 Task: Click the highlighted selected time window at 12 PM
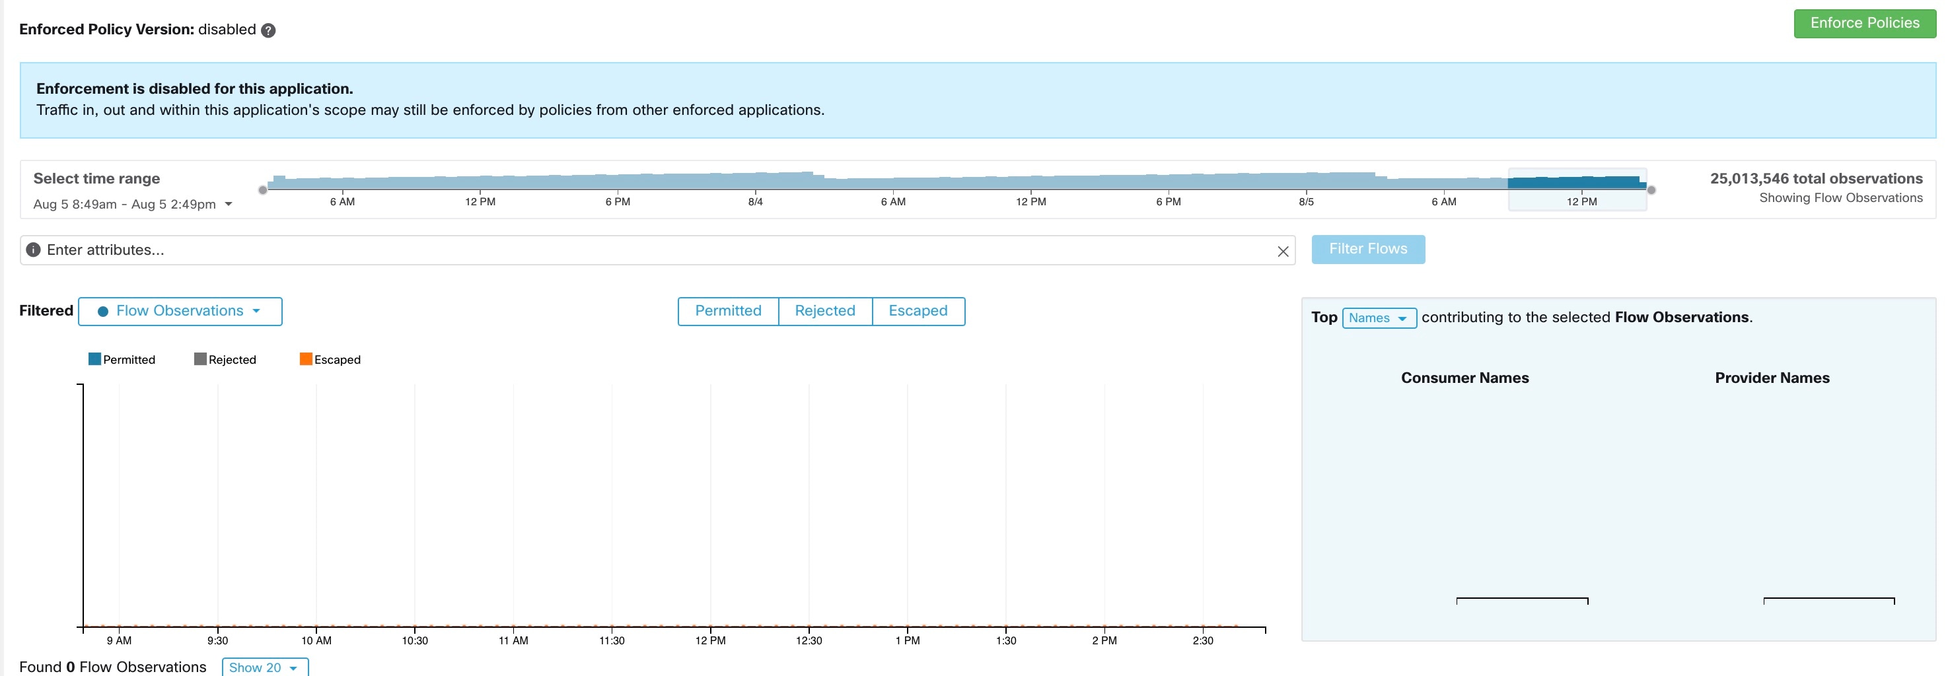point(1577,189)
